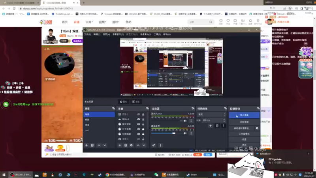This screenshot has width=316, height=178.
Task: Add a new scene with the plus icon in Scenes panel
Action: [x=87, y=145]
